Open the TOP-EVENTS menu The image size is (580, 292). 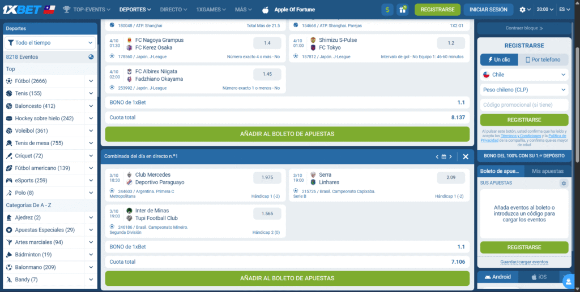pos(87,10)
